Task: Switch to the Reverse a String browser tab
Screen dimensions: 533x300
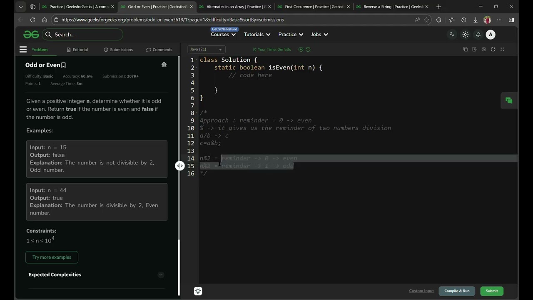Action: pos(393,7)
